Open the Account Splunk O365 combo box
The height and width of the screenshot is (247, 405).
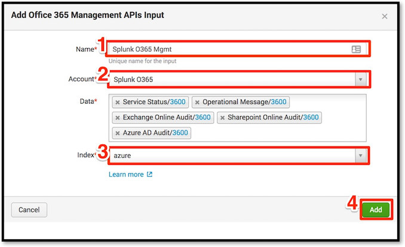click(237, 79)
